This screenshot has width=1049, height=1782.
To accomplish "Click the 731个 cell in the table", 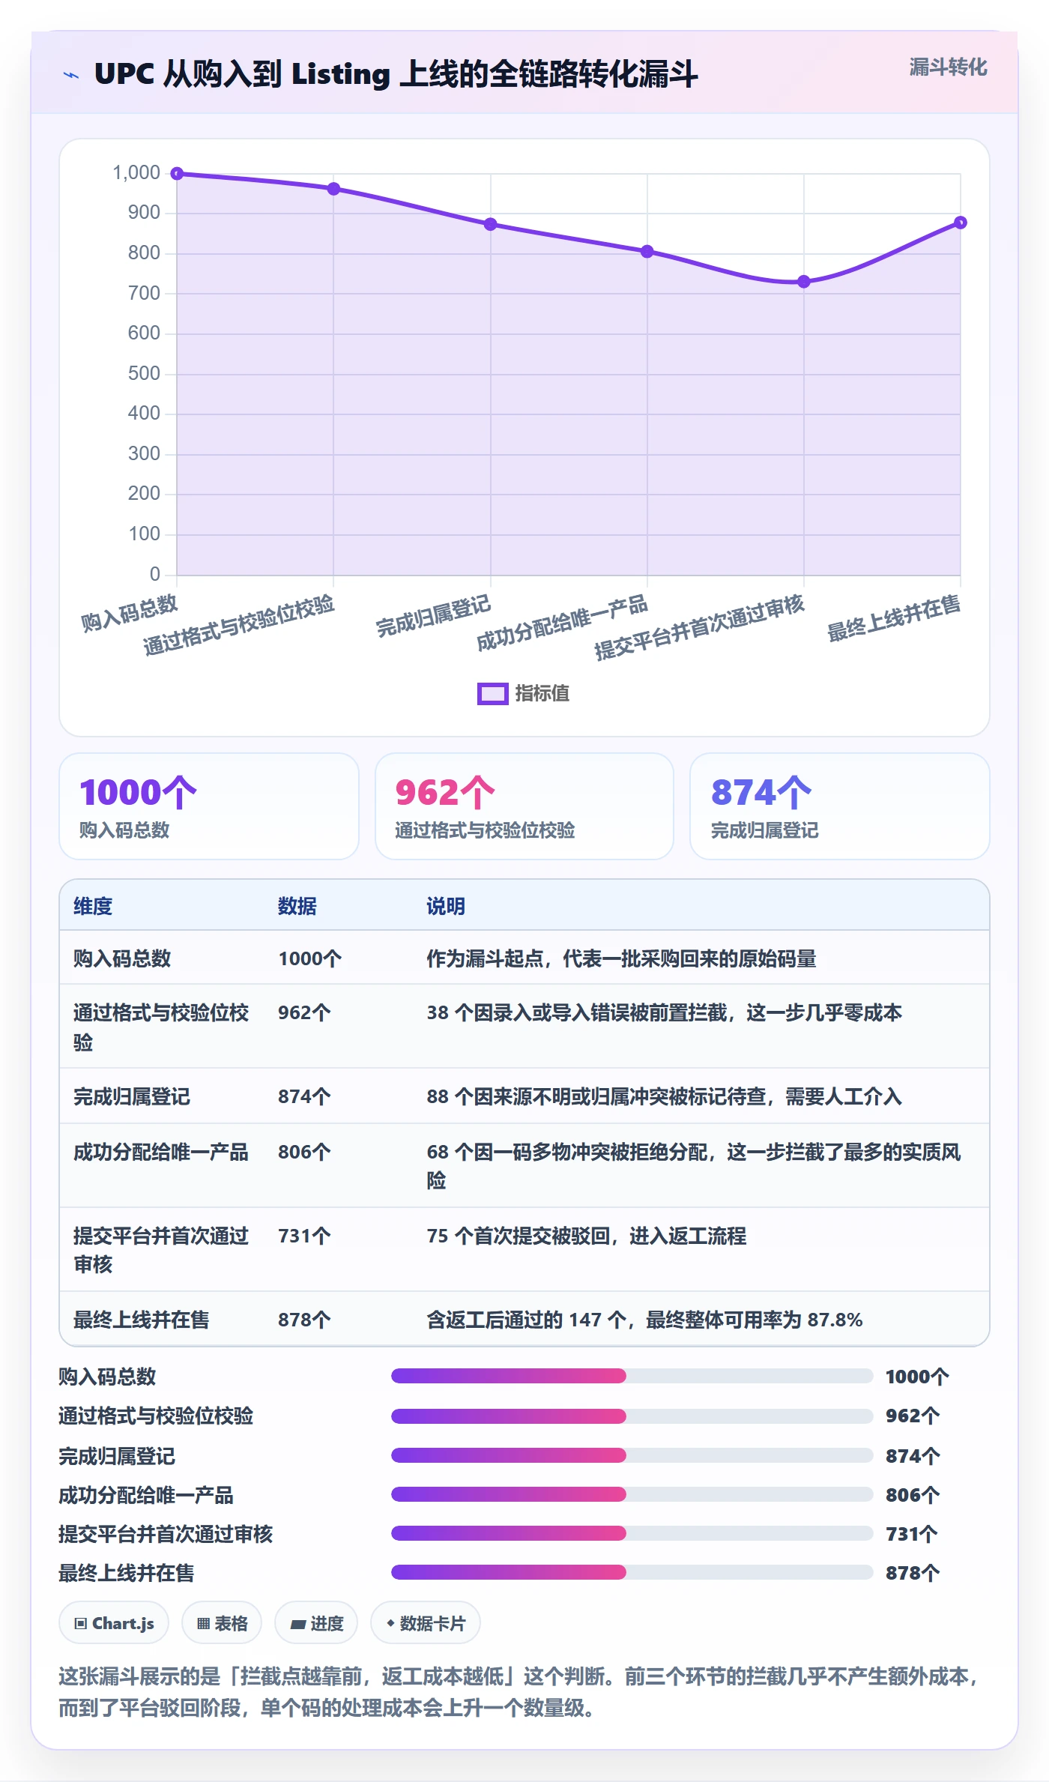I will pyautogui.click(x=304, y=1236).
